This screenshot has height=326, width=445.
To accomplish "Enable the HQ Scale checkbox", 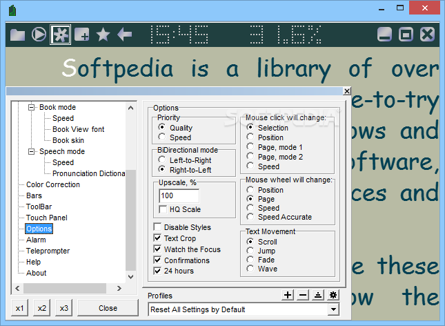I will [x=163, y=209].
